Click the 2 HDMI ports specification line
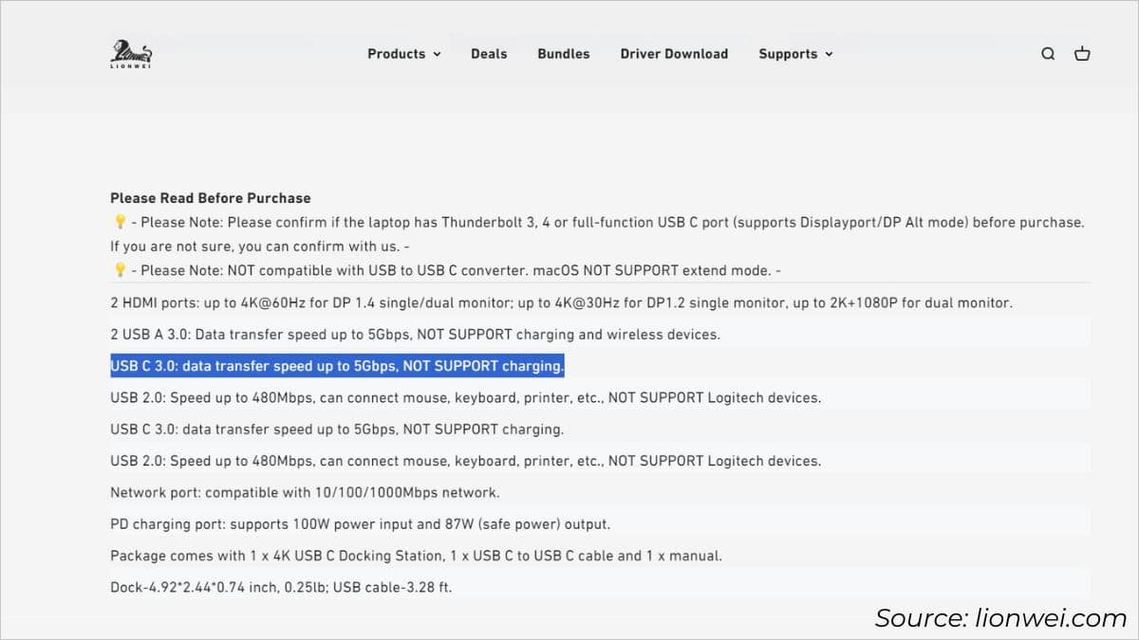 (x=561, y=303)
